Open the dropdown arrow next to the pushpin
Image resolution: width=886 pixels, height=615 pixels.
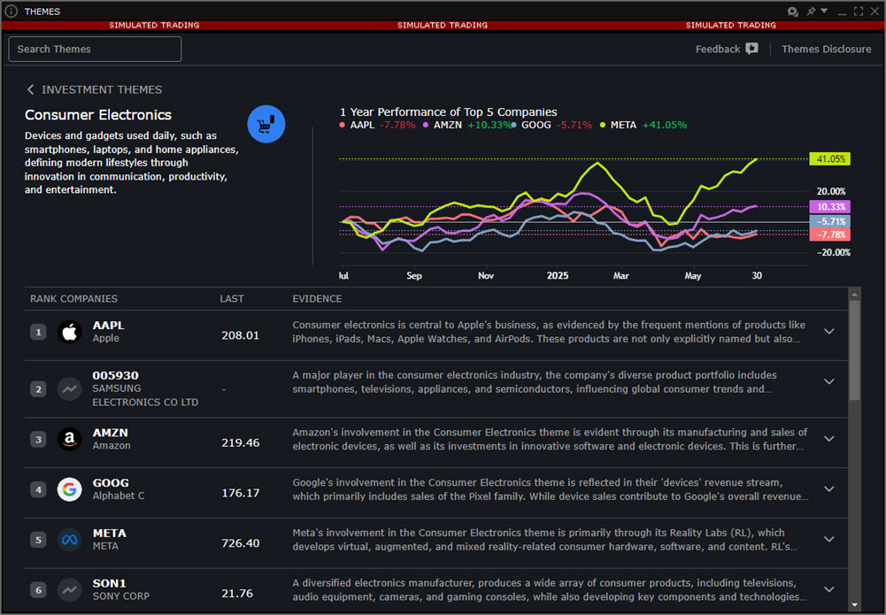[824, 11]
